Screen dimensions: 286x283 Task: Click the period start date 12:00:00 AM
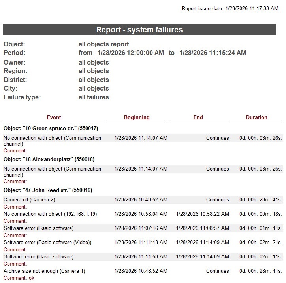coord(130,53)
